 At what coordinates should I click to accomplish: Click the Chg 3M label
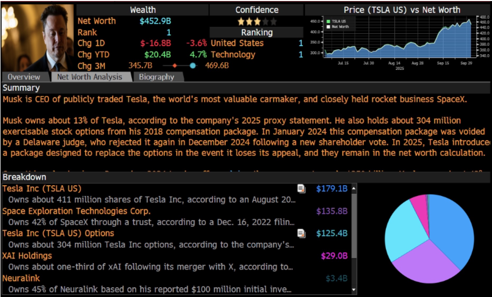(91, 66)
